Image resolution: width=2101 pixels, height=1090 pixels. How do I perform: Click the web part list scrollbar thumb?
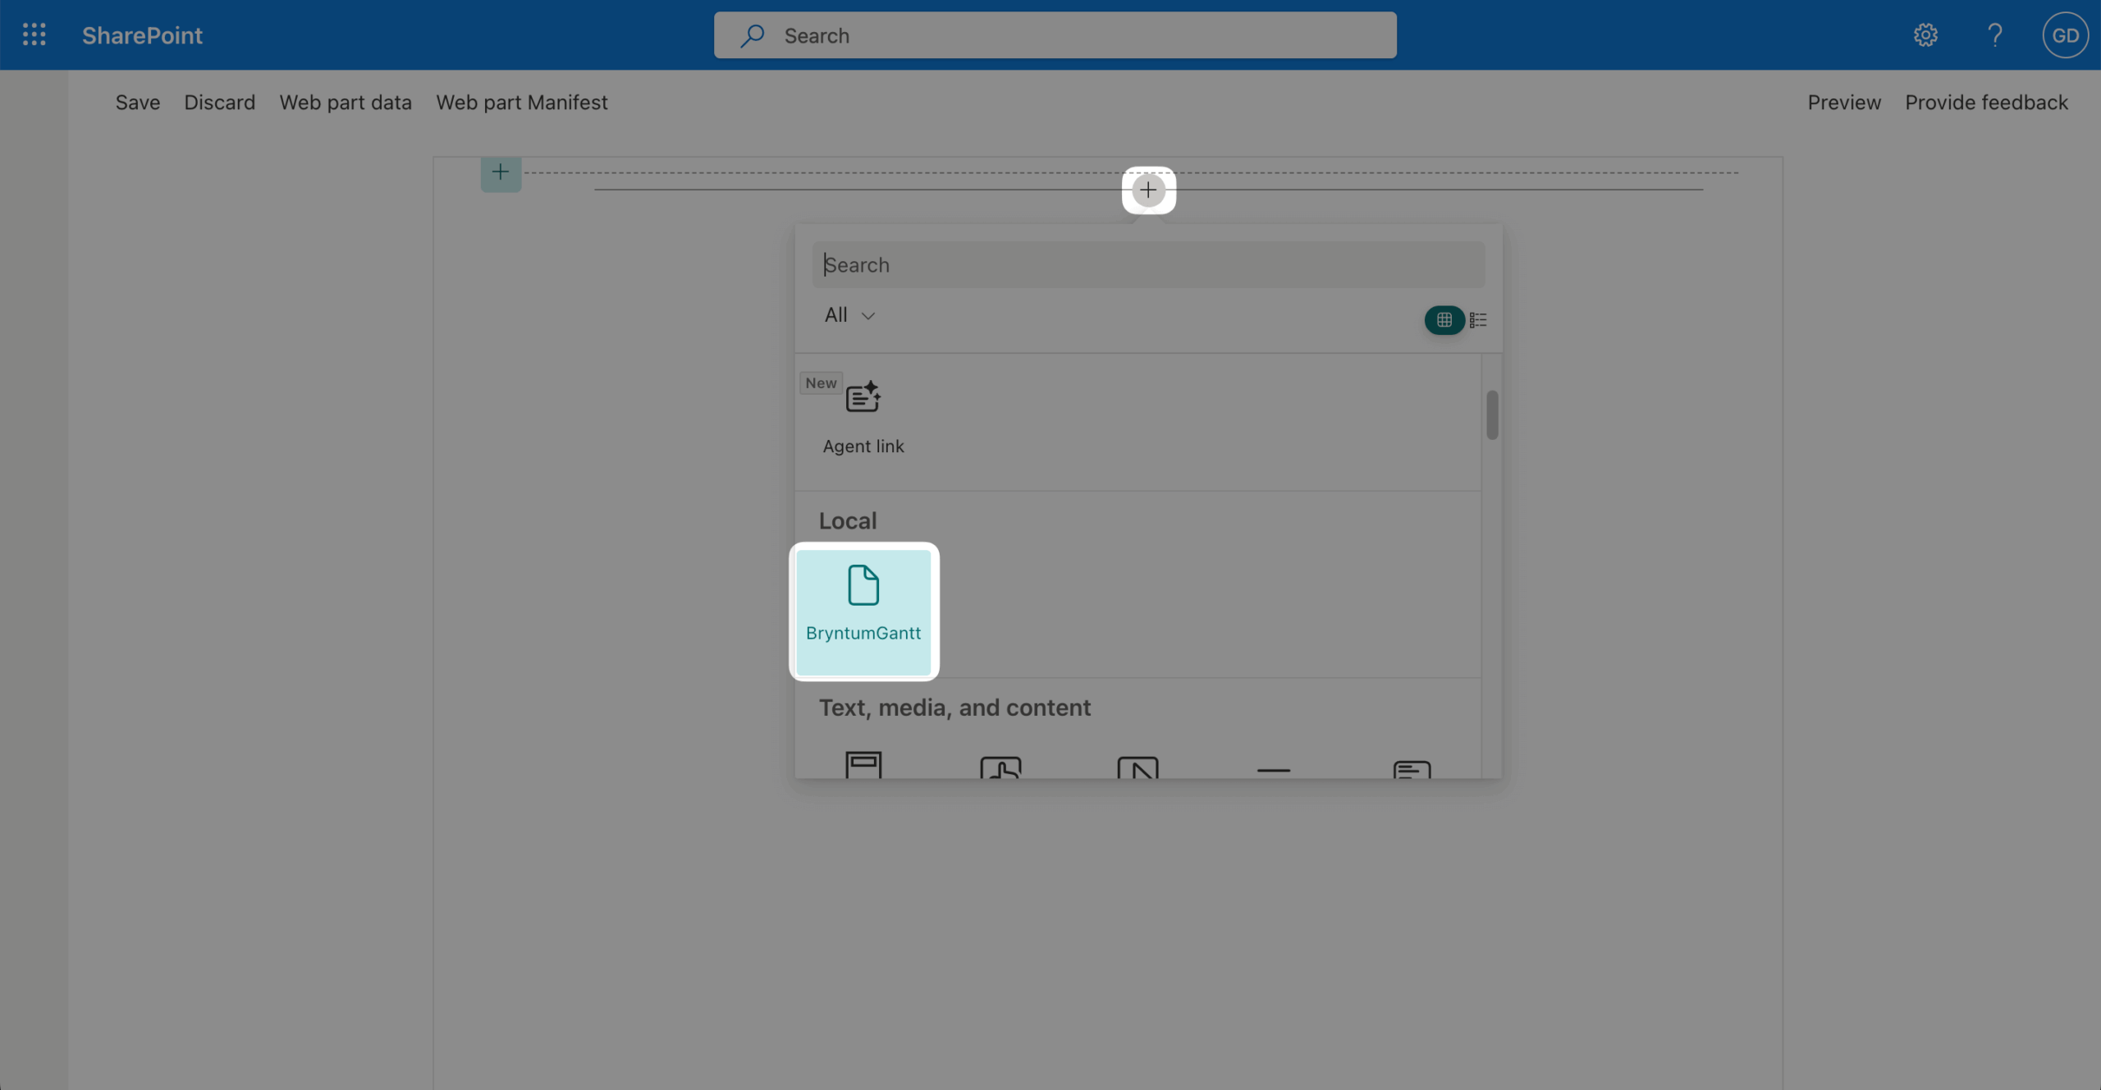coord(1492,414)
